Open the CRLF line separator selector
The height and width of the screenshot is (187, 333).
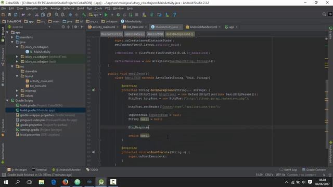[269, 175]
